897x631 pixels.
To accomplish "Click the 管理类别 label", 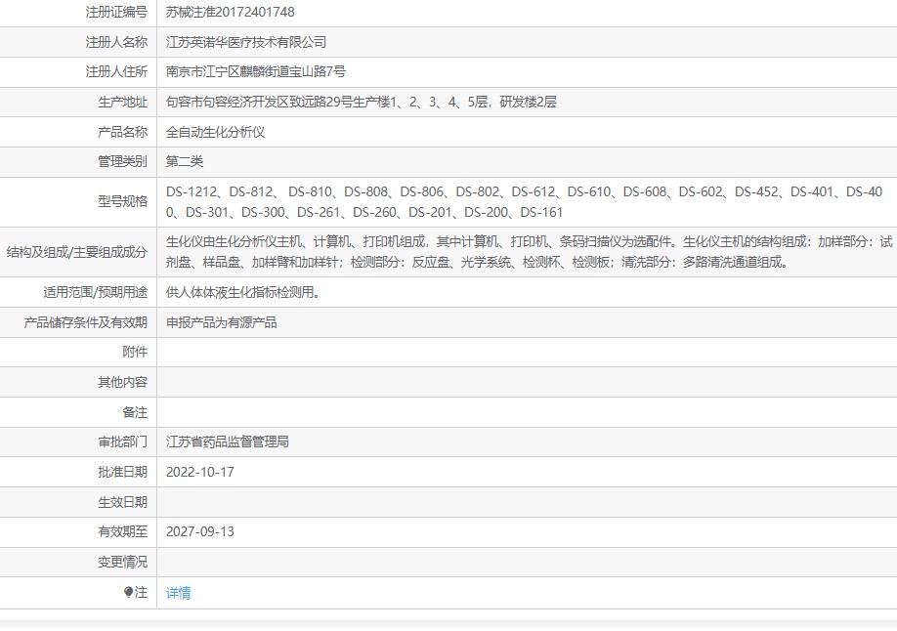I will click(122, 161).
